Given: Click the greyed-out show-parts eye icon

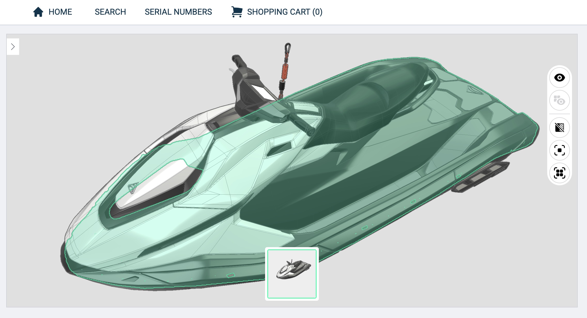Looking at the screenshot, I should (559, 100).
